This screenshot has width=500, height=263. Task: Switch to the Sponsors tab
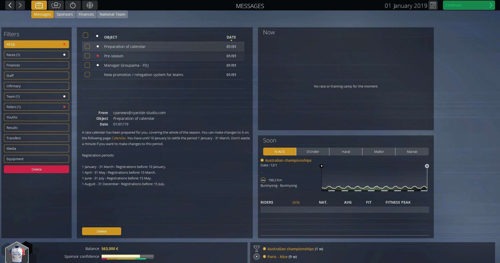click(x=64, y=14)
